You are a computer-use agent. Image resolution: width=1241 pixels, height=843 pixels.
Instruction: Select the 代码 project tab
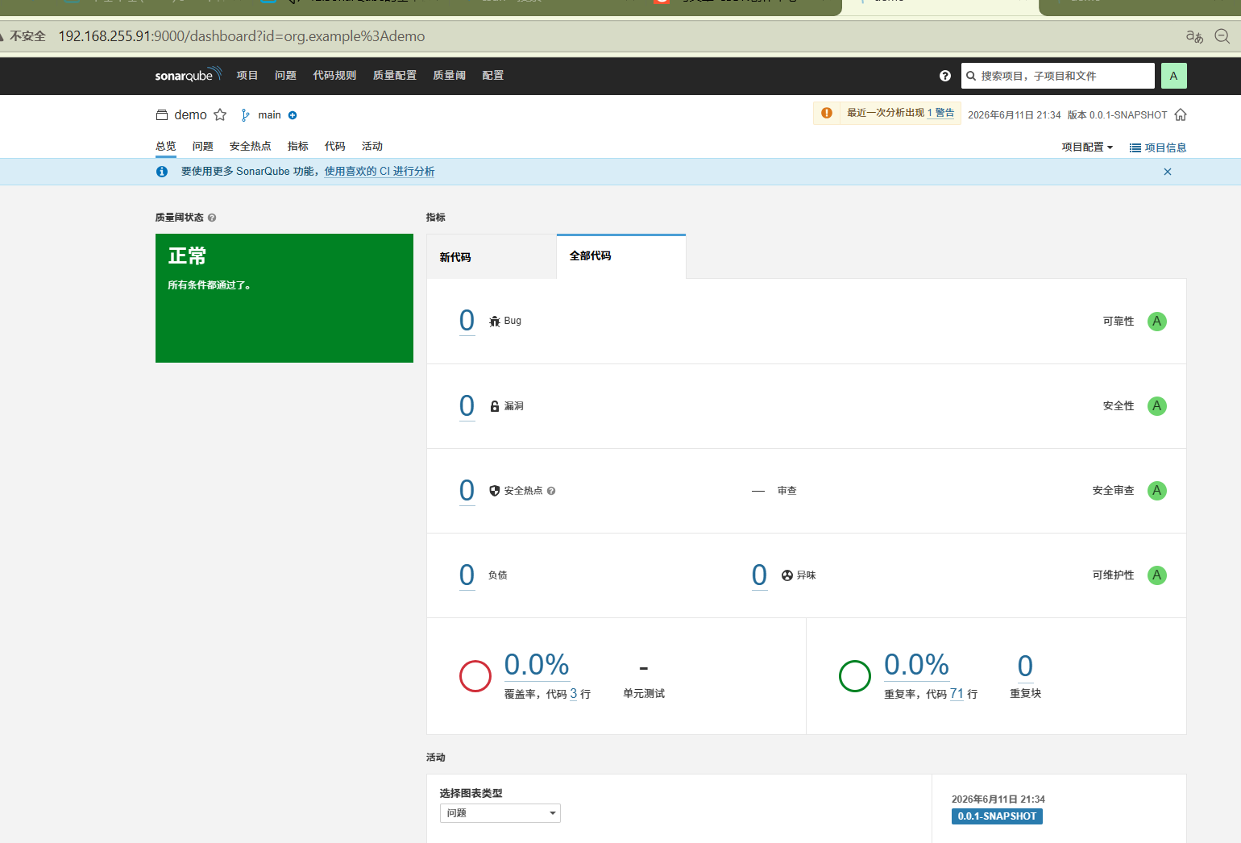tap(335, 147)
